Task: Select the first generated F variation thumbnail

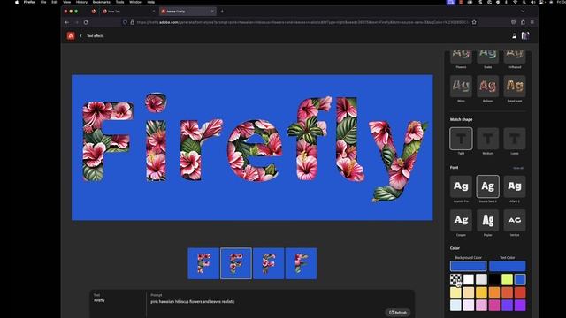Action: tap(203, 263)
